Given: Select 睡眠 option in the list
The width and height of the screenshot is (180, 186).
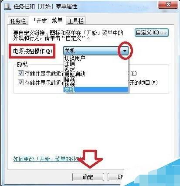Looking at the screenshot, I should coord(96,79).
